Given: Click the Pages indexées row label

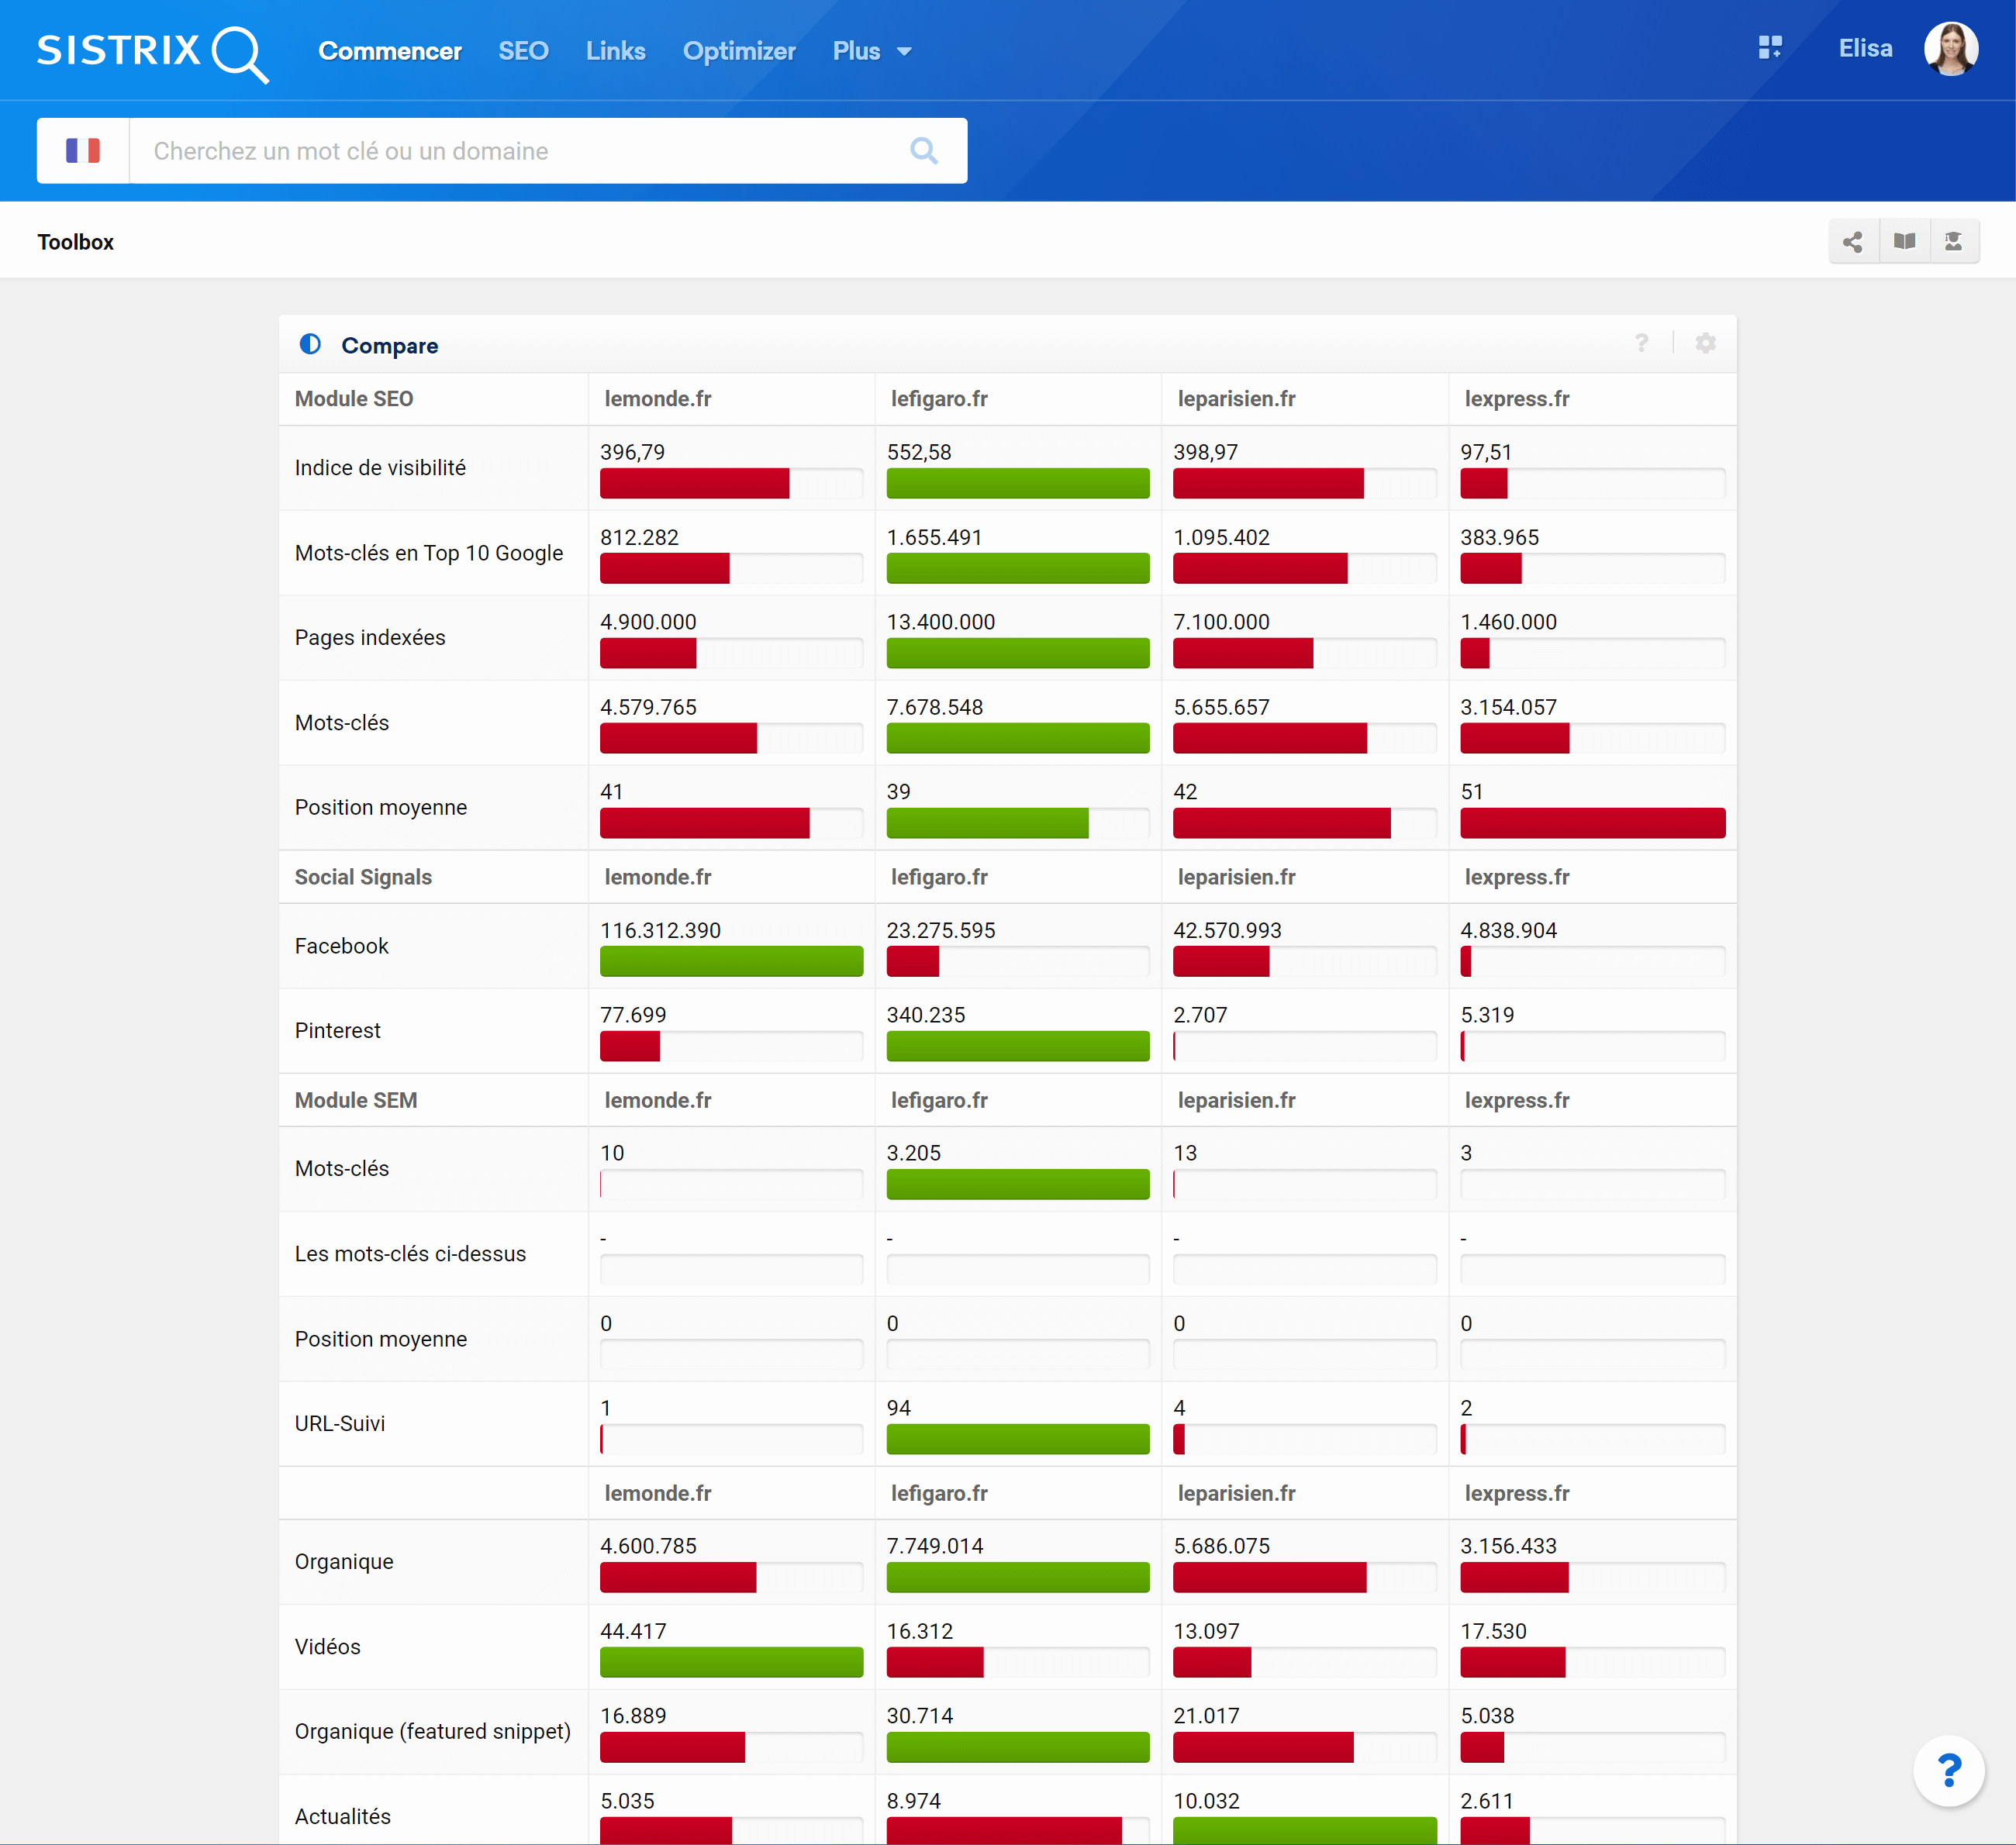Looking at the screenshot, I should tap(370, 637).
